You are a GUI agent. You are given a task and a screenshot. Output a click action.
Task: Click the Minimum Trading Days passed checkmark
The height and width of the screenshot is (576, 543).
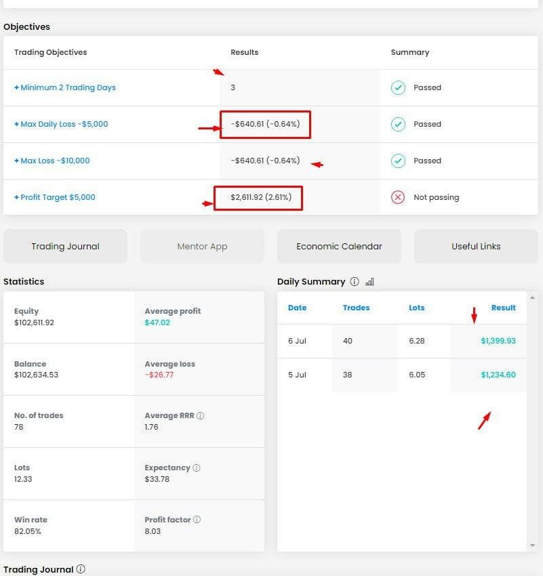(x=398, y=87)
